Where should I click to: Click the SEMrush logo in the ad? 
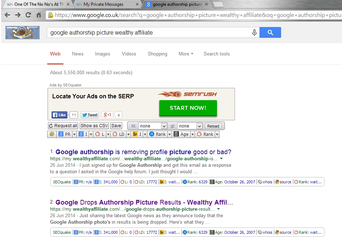pos(187,94)
